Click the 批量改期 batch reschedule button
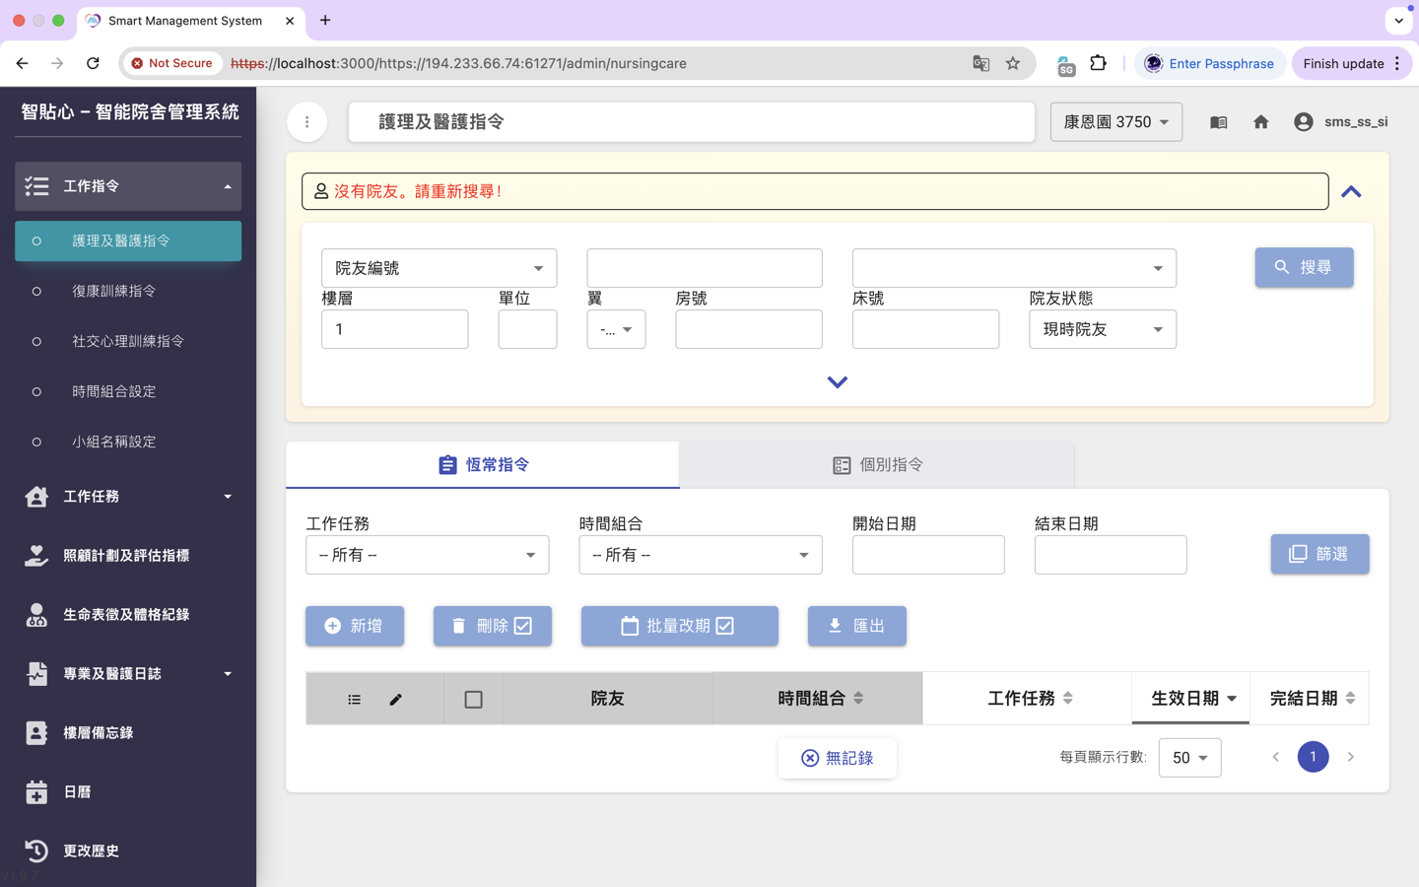Viewport: 1419px width, 887px height. coord(680,626)
